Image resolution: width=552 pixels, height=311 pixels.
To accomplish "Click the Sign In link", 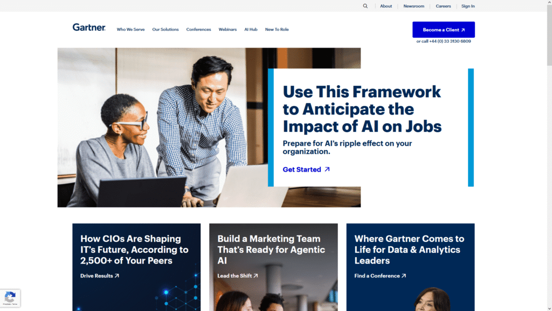I will pos(468,6).
